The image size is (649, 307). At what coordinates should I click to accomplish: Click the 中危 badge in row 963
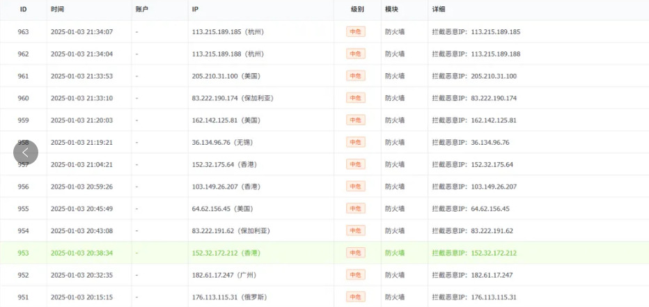pyautogui.click(x=356, y=32)
